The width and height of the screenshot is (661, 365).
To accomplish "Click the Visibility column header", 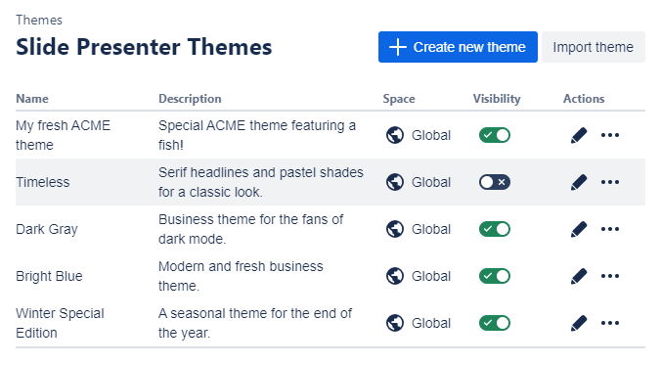I will (x=497, y=98).
